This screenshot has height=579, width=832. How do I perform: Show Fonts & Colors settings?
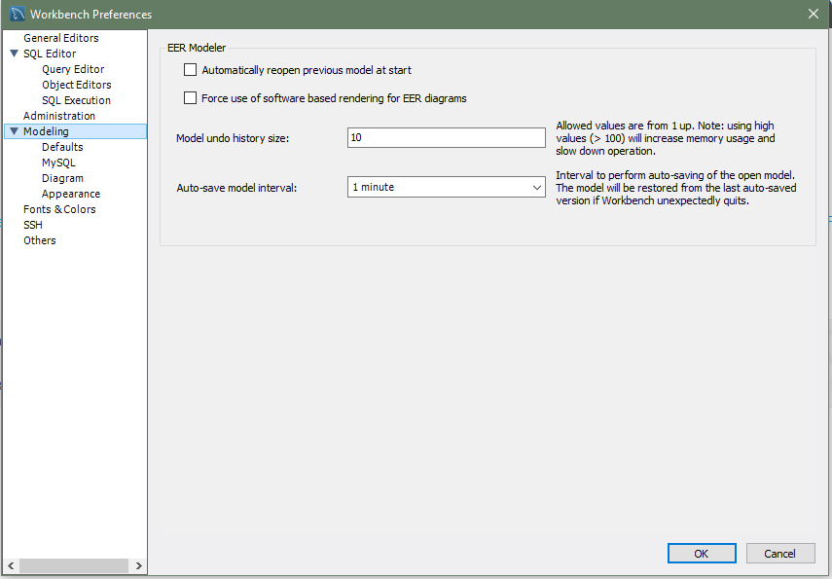pos(59,209)
